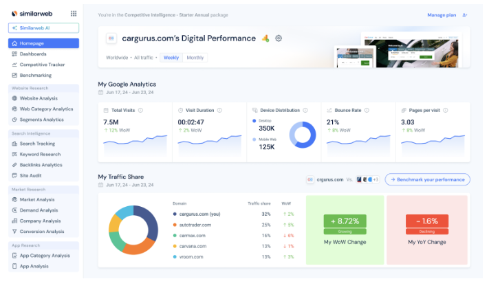Click the Dashboards icon in sidebar
The image size is (489, 290).
[x=14, y=54]
